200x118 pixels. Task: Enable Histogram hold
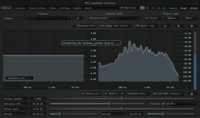click(x=84, y=26)
